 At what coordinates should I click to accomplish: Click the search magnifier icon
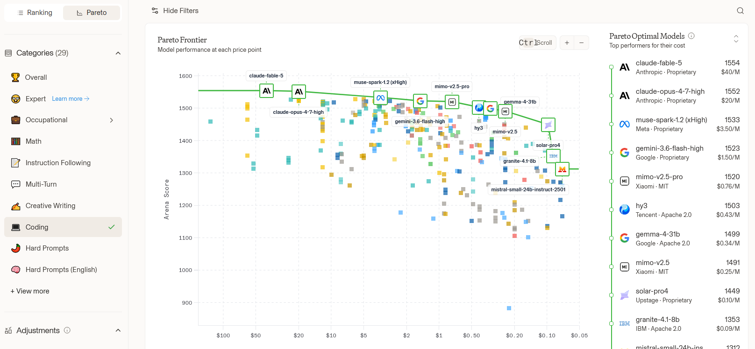point(740,11)
